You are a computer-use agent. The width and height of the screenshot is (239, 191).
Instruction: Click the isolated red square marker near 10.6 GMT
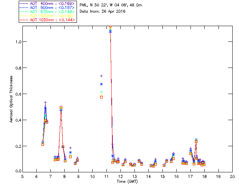(101, 97)
